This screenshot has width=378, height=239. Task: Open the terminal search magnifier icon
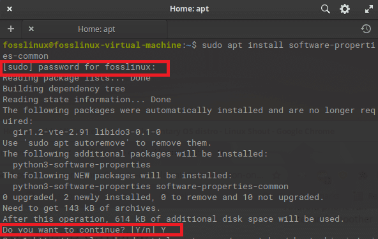click(325, 9)
